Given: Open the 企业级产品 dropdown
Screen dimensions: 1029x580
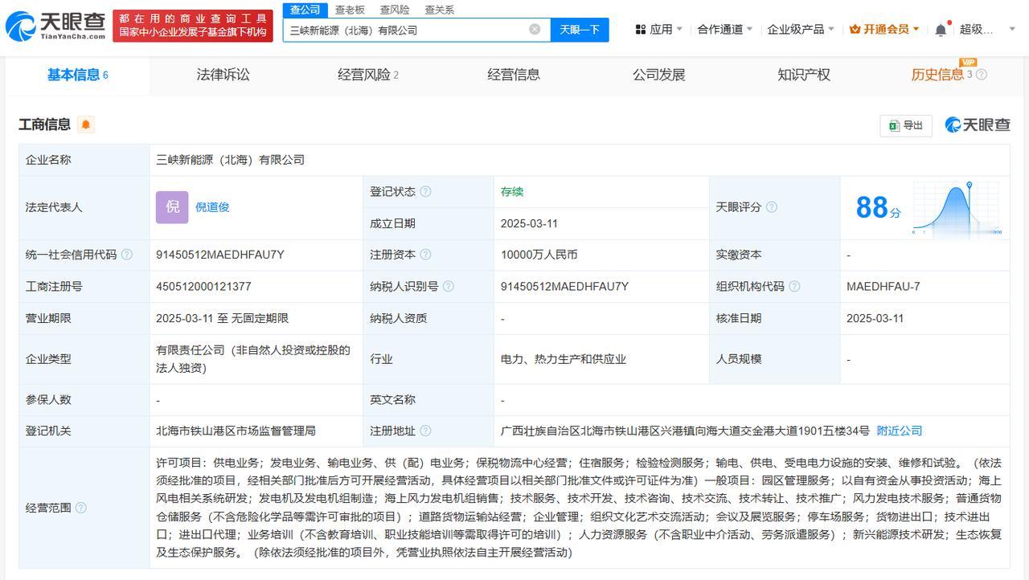Looking at the screenshot, I should point(801,30).
